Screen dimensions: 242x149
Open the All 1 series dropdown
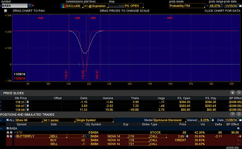click(x=59, y=120)
